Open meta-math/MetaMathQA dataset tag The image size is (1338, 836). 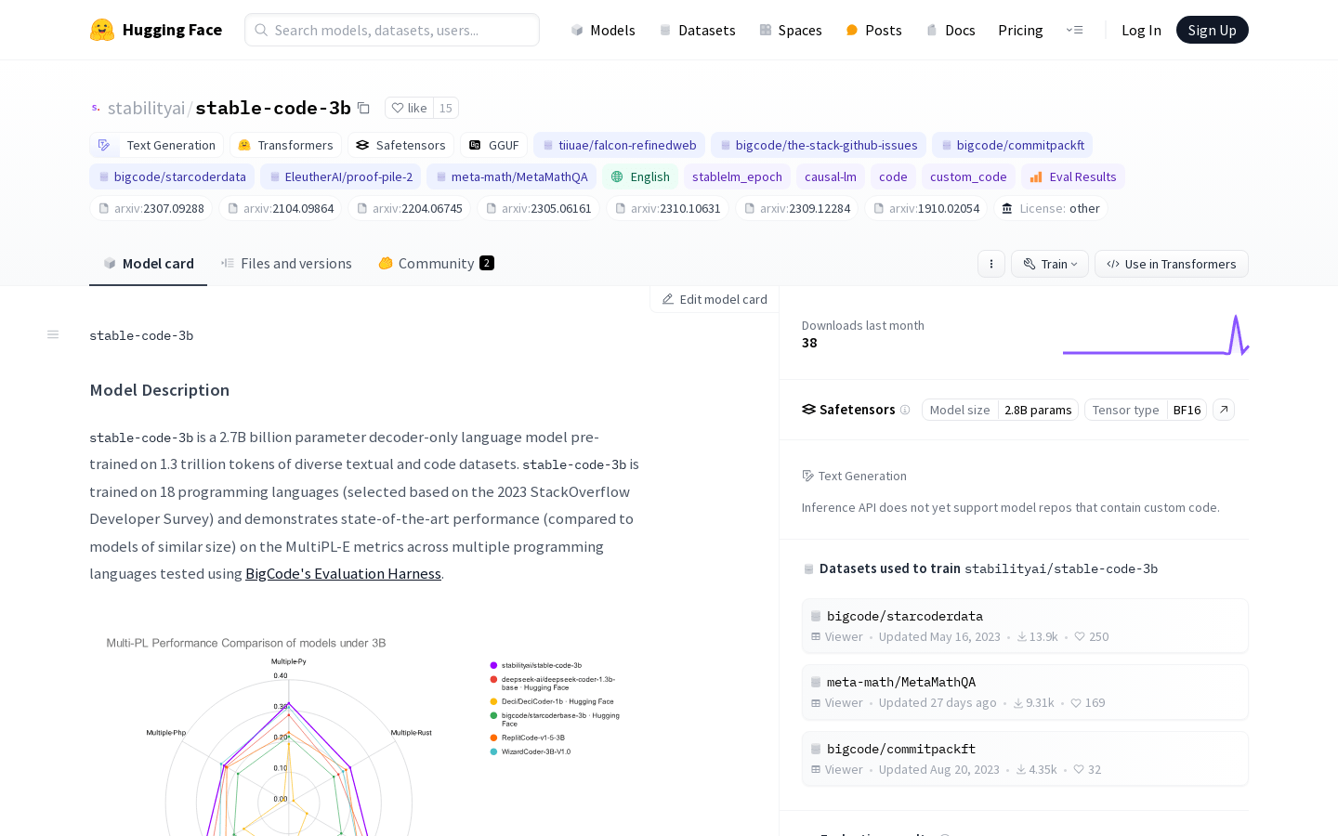tap(511, 176)
